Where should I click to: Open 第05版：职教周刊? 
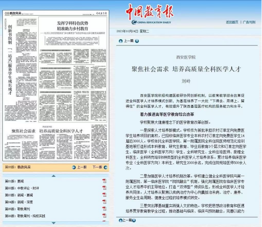[x=17, y=209]
